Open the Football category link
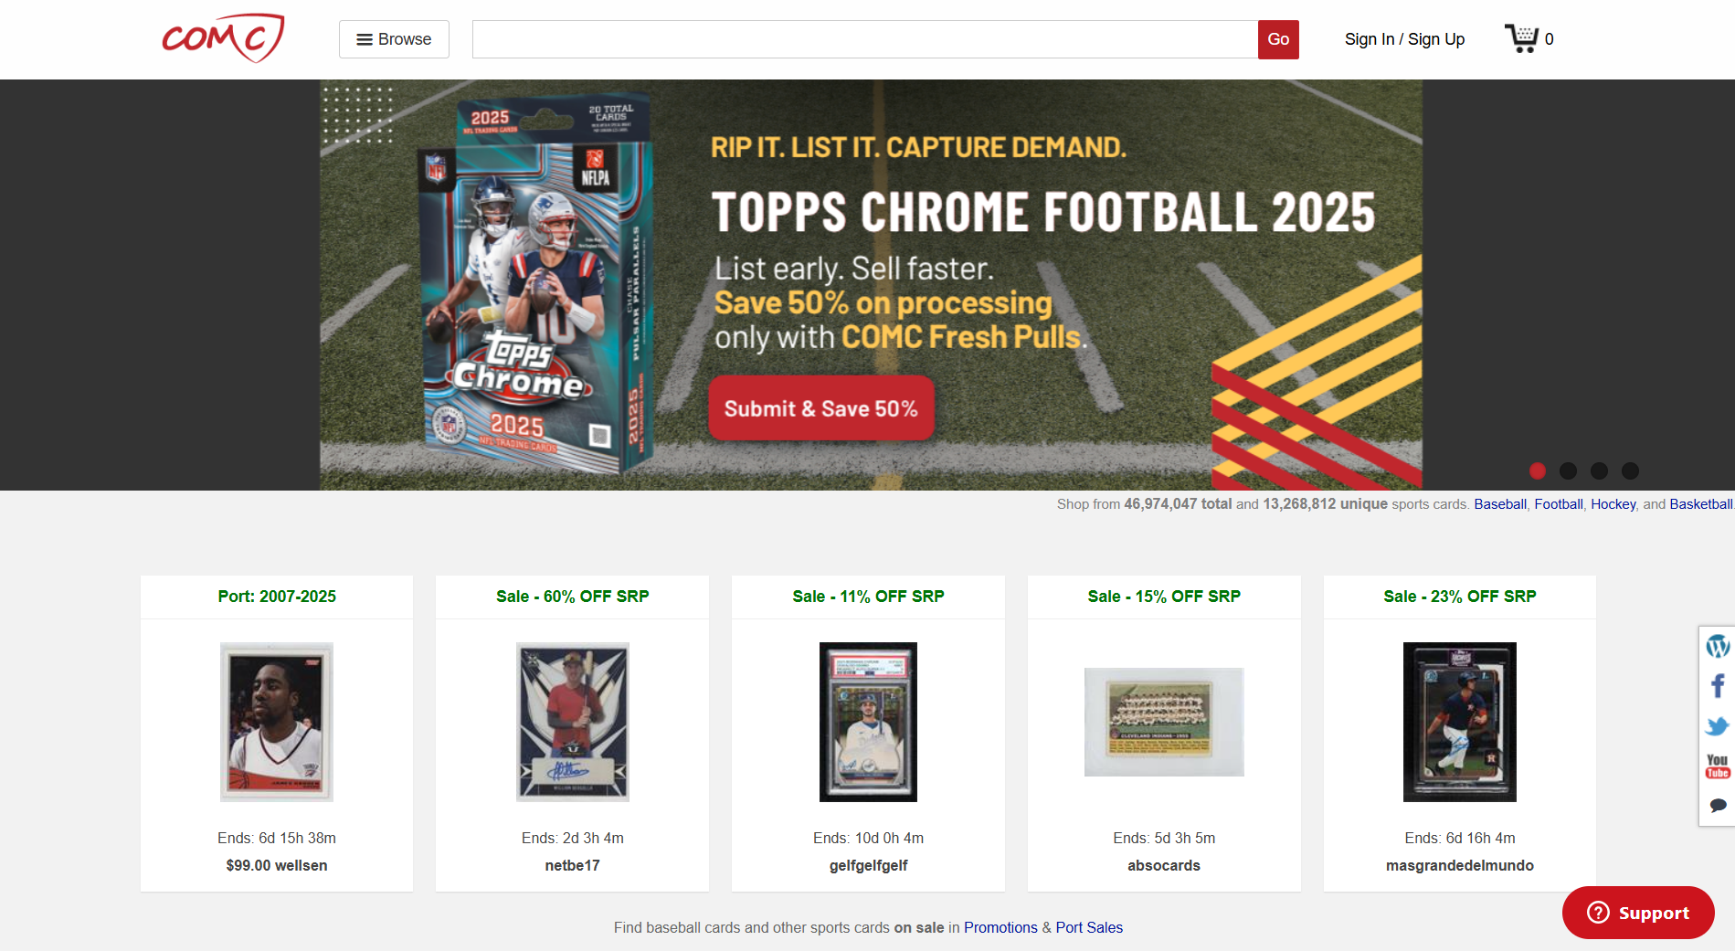The height and width of the screenshot is (951, 1735). 1559,504
